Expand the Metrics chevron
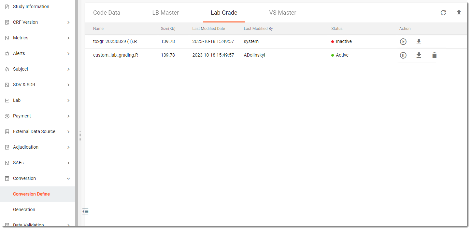The image size is (471, 230). [68, 38]
